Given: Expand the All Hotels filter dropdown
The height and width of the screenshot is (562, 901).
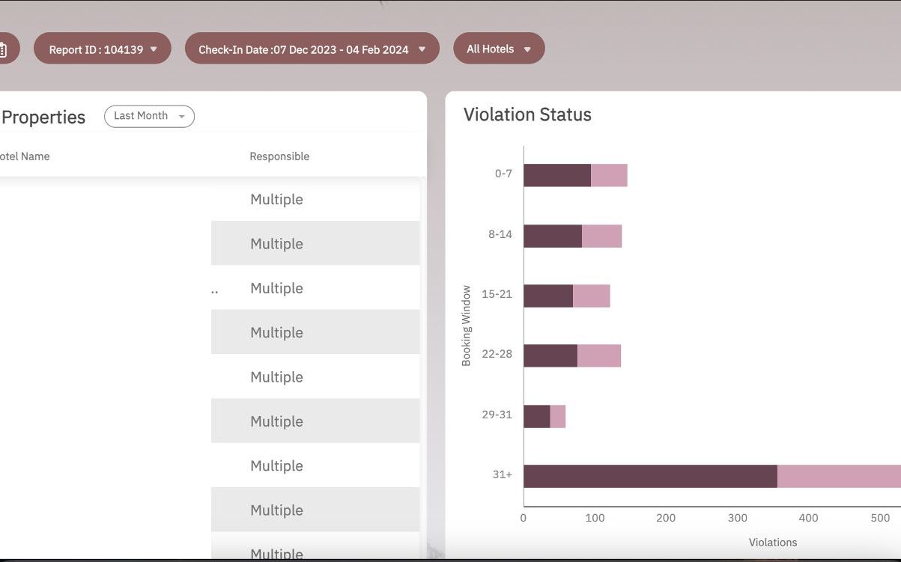Looking at the screenshot, I should tap(499, 49).
